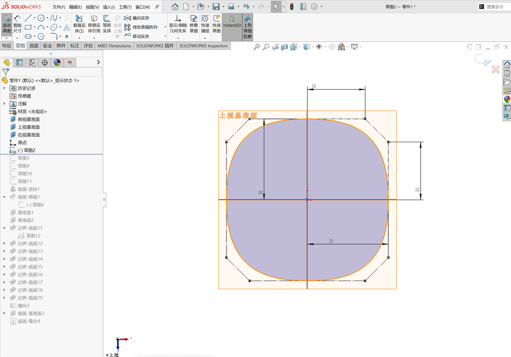Click the 搜索命令 search field
This screenshot has width=511, height=357.
click(495, 6)
